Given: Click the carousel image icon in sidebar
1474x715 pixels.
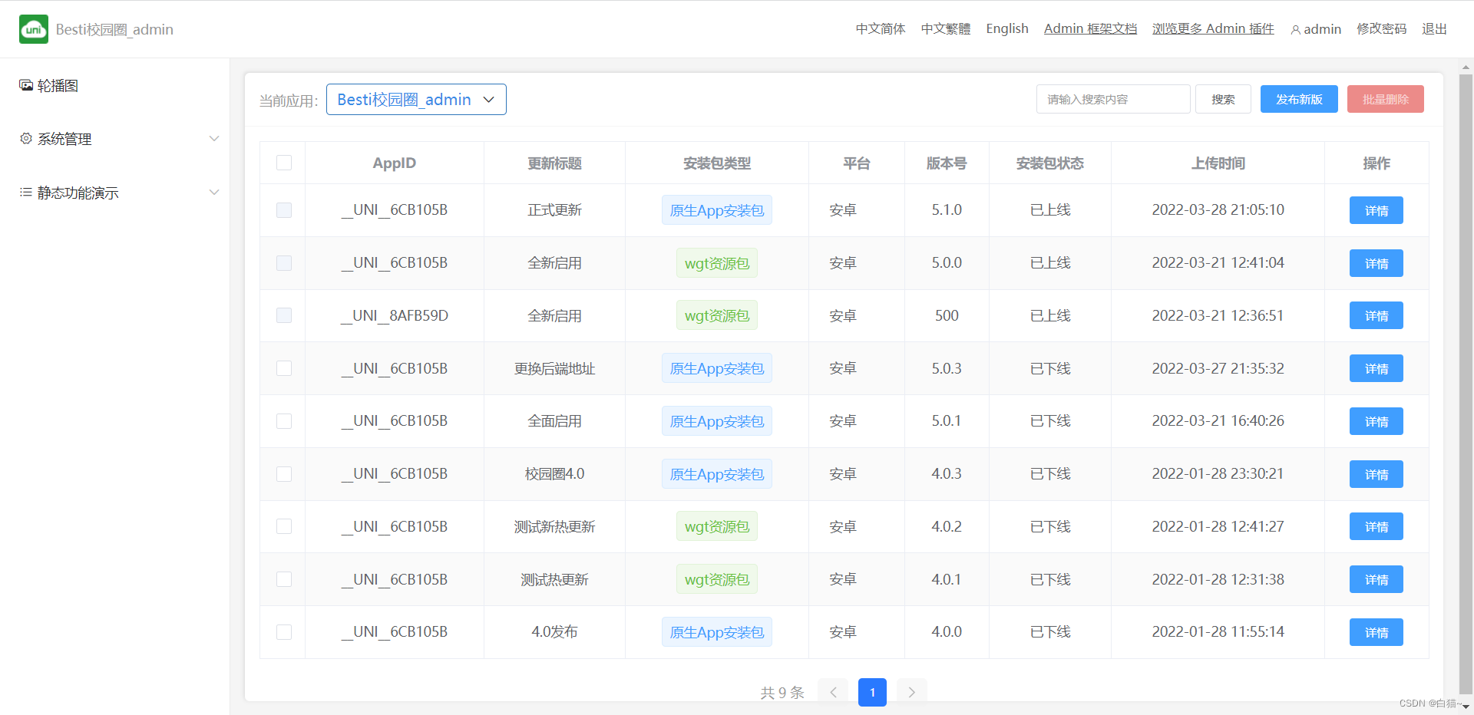Looking at the screenshot, I should tap(26, 85).
